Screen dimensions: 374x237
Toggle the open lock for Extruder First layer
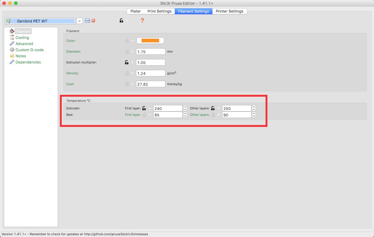point(144,108)
